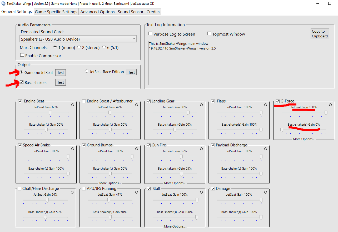Select JetSeat Race Edition output radio
The image size is (338, 232).
[87, 71]
